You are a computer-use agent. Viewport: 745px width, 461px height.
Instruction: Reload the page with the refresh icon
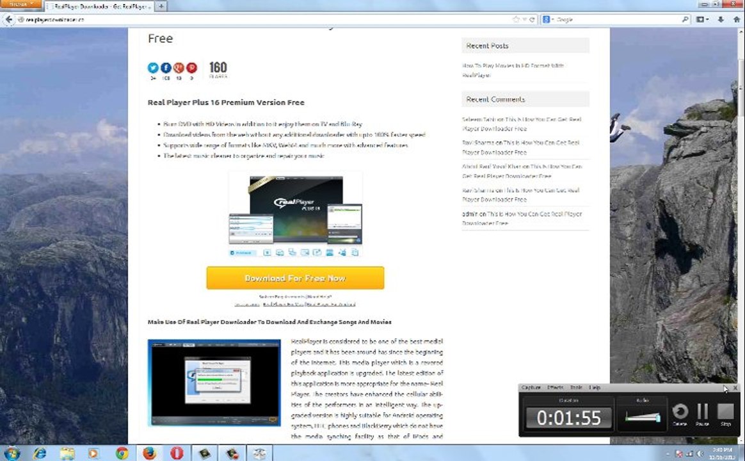tap(532, 19)
